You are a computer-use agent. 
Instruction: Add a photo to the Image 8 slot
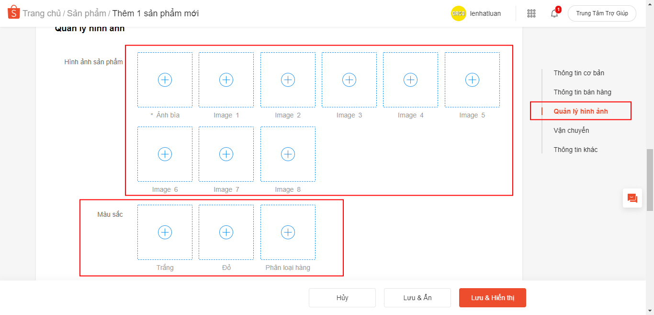288,154
